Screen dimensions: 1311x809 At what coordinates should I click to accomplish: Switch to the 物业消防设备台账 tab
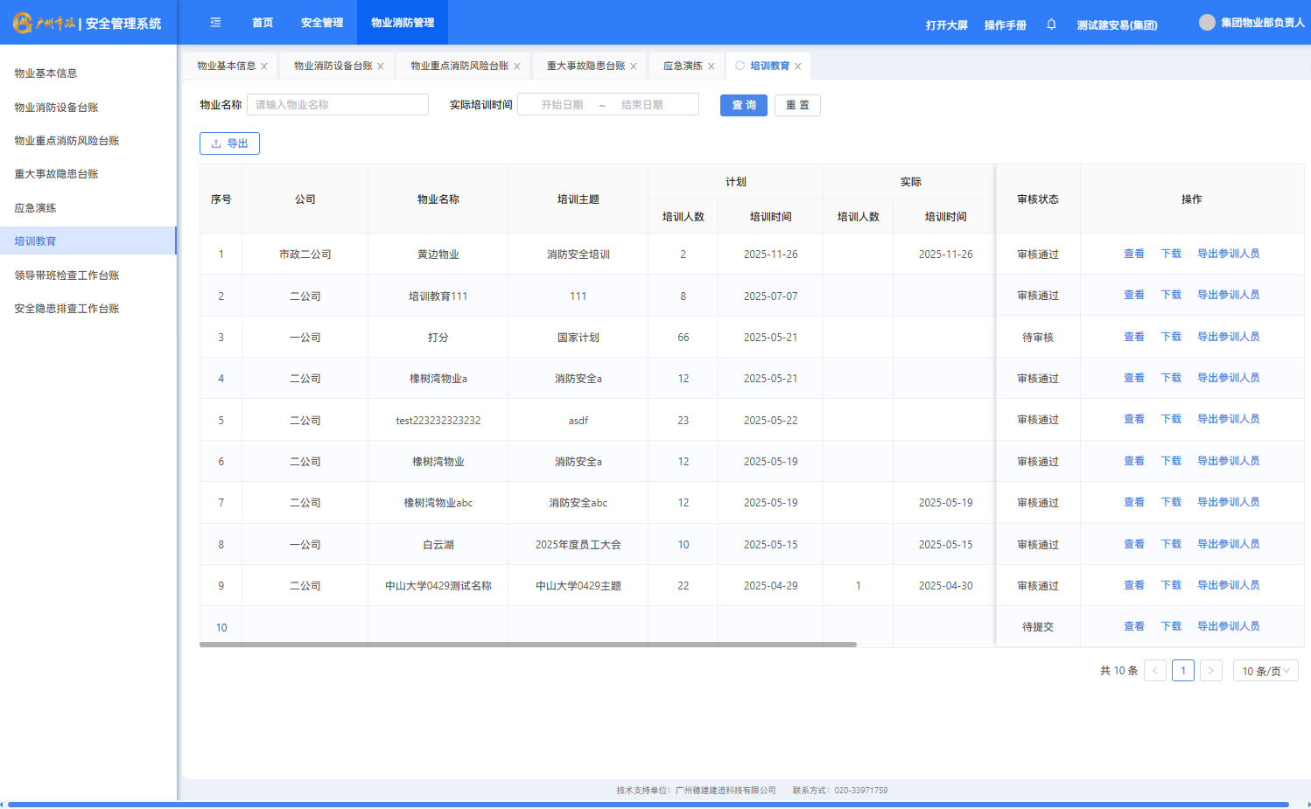[333, 66]
